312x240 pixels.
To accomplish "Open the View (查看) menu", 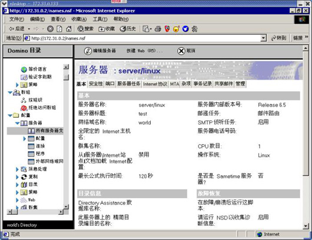I will (58, 19).
